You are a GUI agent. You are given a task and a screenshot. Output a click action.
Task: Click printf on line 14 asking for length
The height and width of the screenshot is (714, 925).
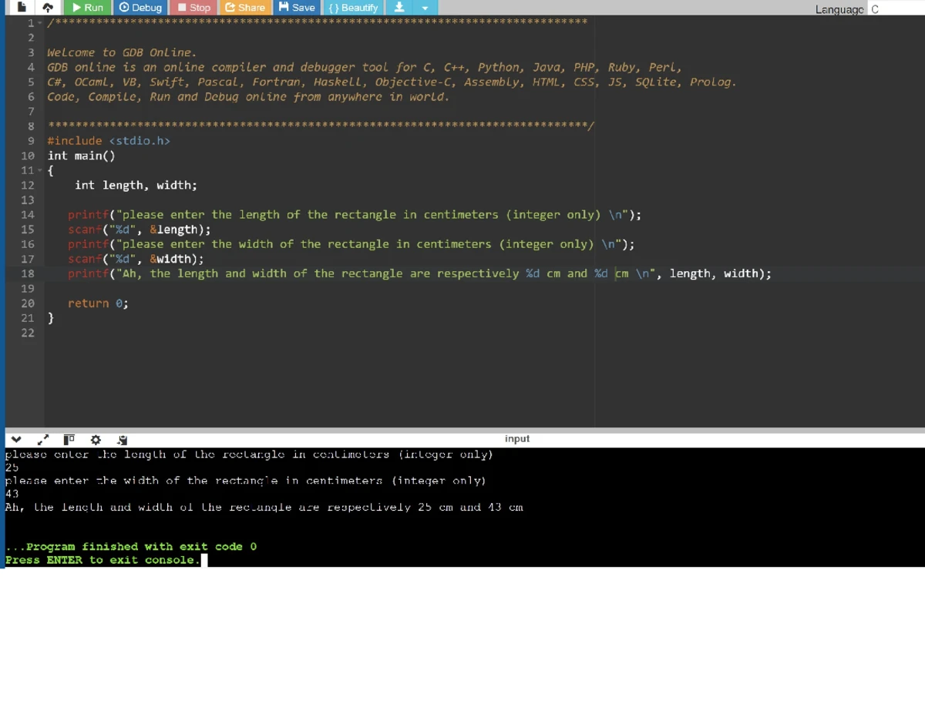coord(355,215)
